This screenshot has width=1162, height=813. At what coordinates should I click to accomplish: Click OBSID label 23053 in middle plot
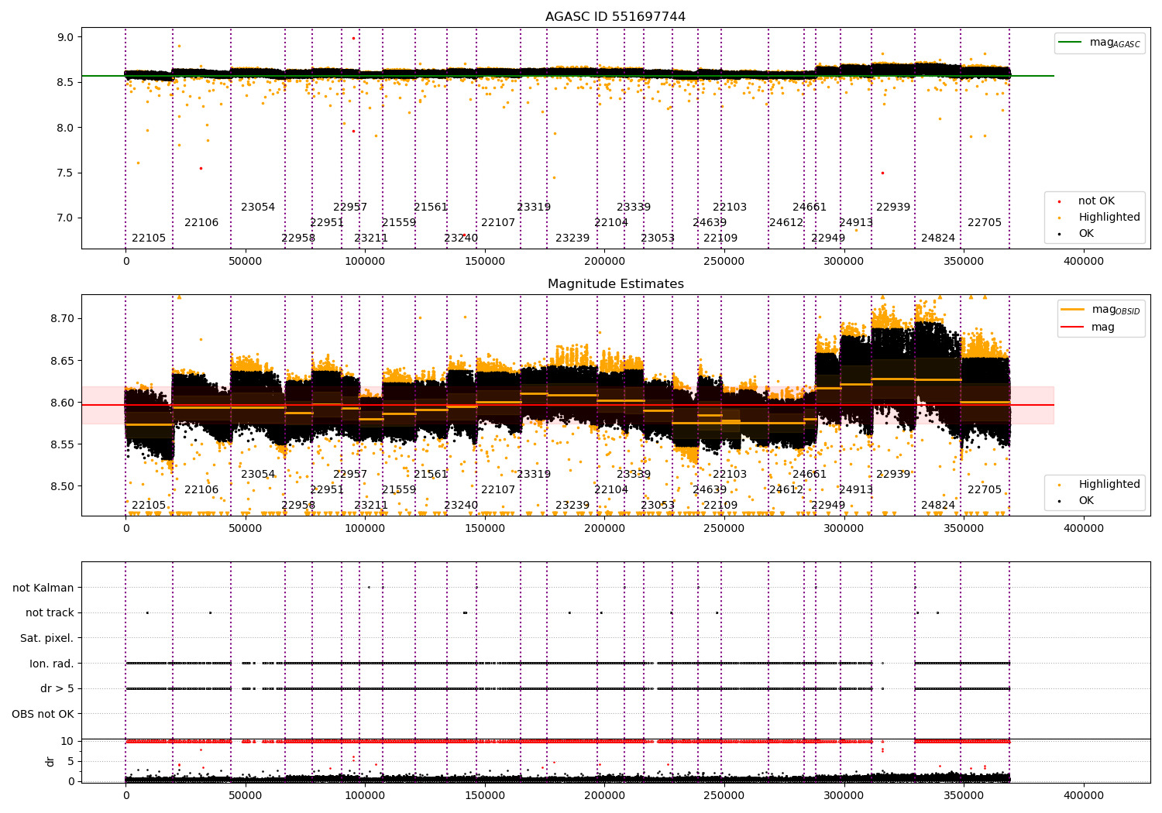point(658,506)
